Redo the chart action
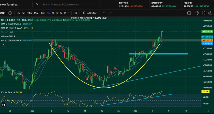214x114 pixels. click(110, 13)
